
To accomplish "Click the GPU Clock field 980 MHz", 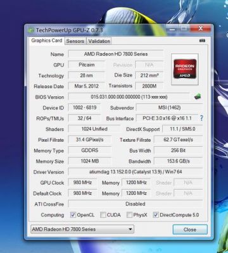I will (x=82, y=183).
